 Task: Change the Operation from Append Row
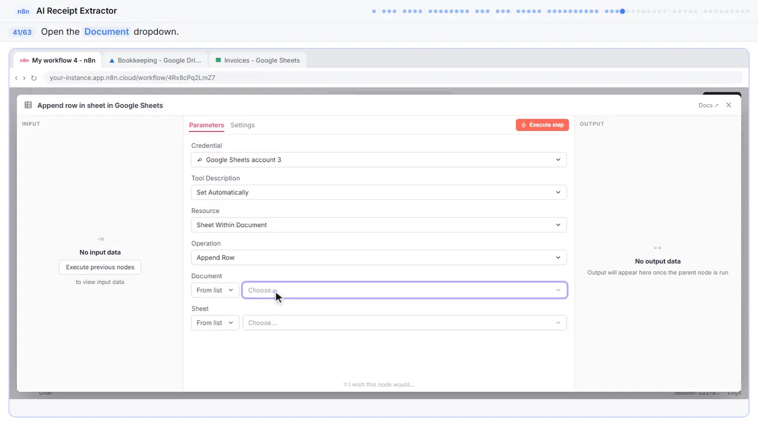tap(378, 257)
